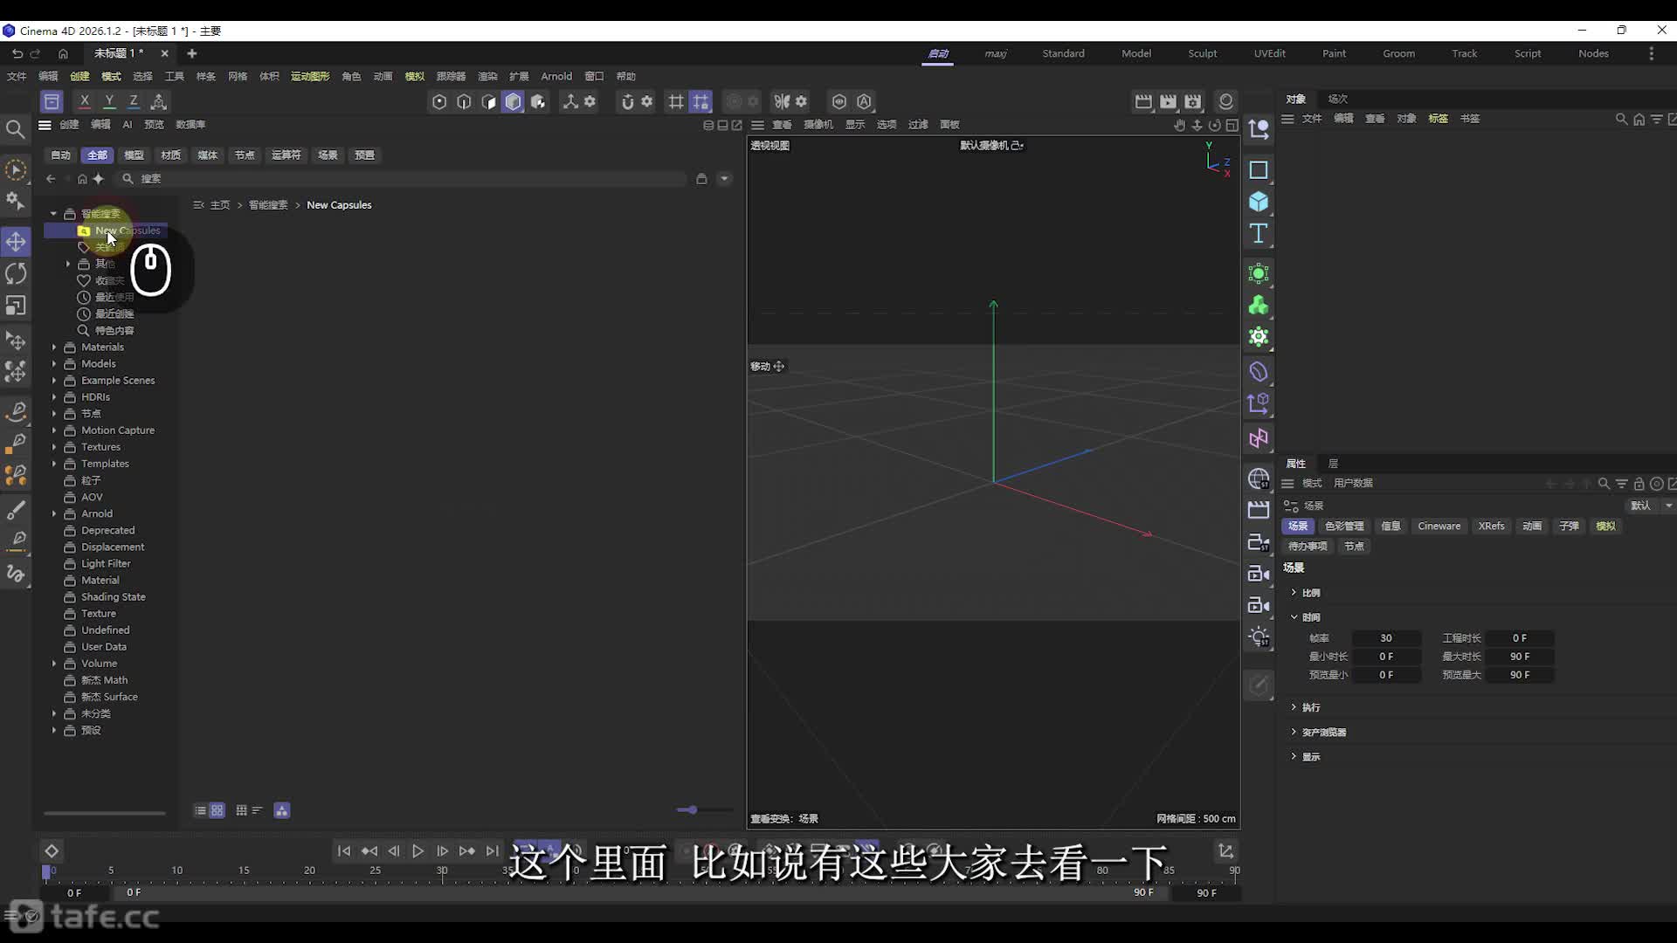The width and height of the screenshot is (1677, 943).
Task: Click the Arnold 'A' hexagon toolbar icon
Action: click(x=864, y=101)
